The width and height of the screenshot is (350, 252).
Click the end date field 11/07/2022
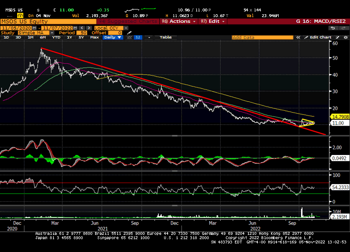click(58, 28)
